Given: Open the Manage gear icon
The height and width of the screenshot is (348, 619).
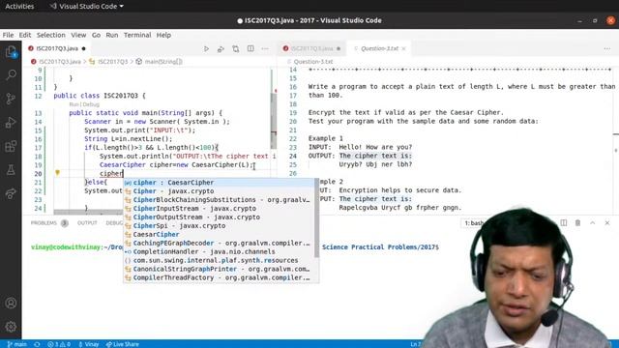Looking at the screenshot, I should coord(11,327).
